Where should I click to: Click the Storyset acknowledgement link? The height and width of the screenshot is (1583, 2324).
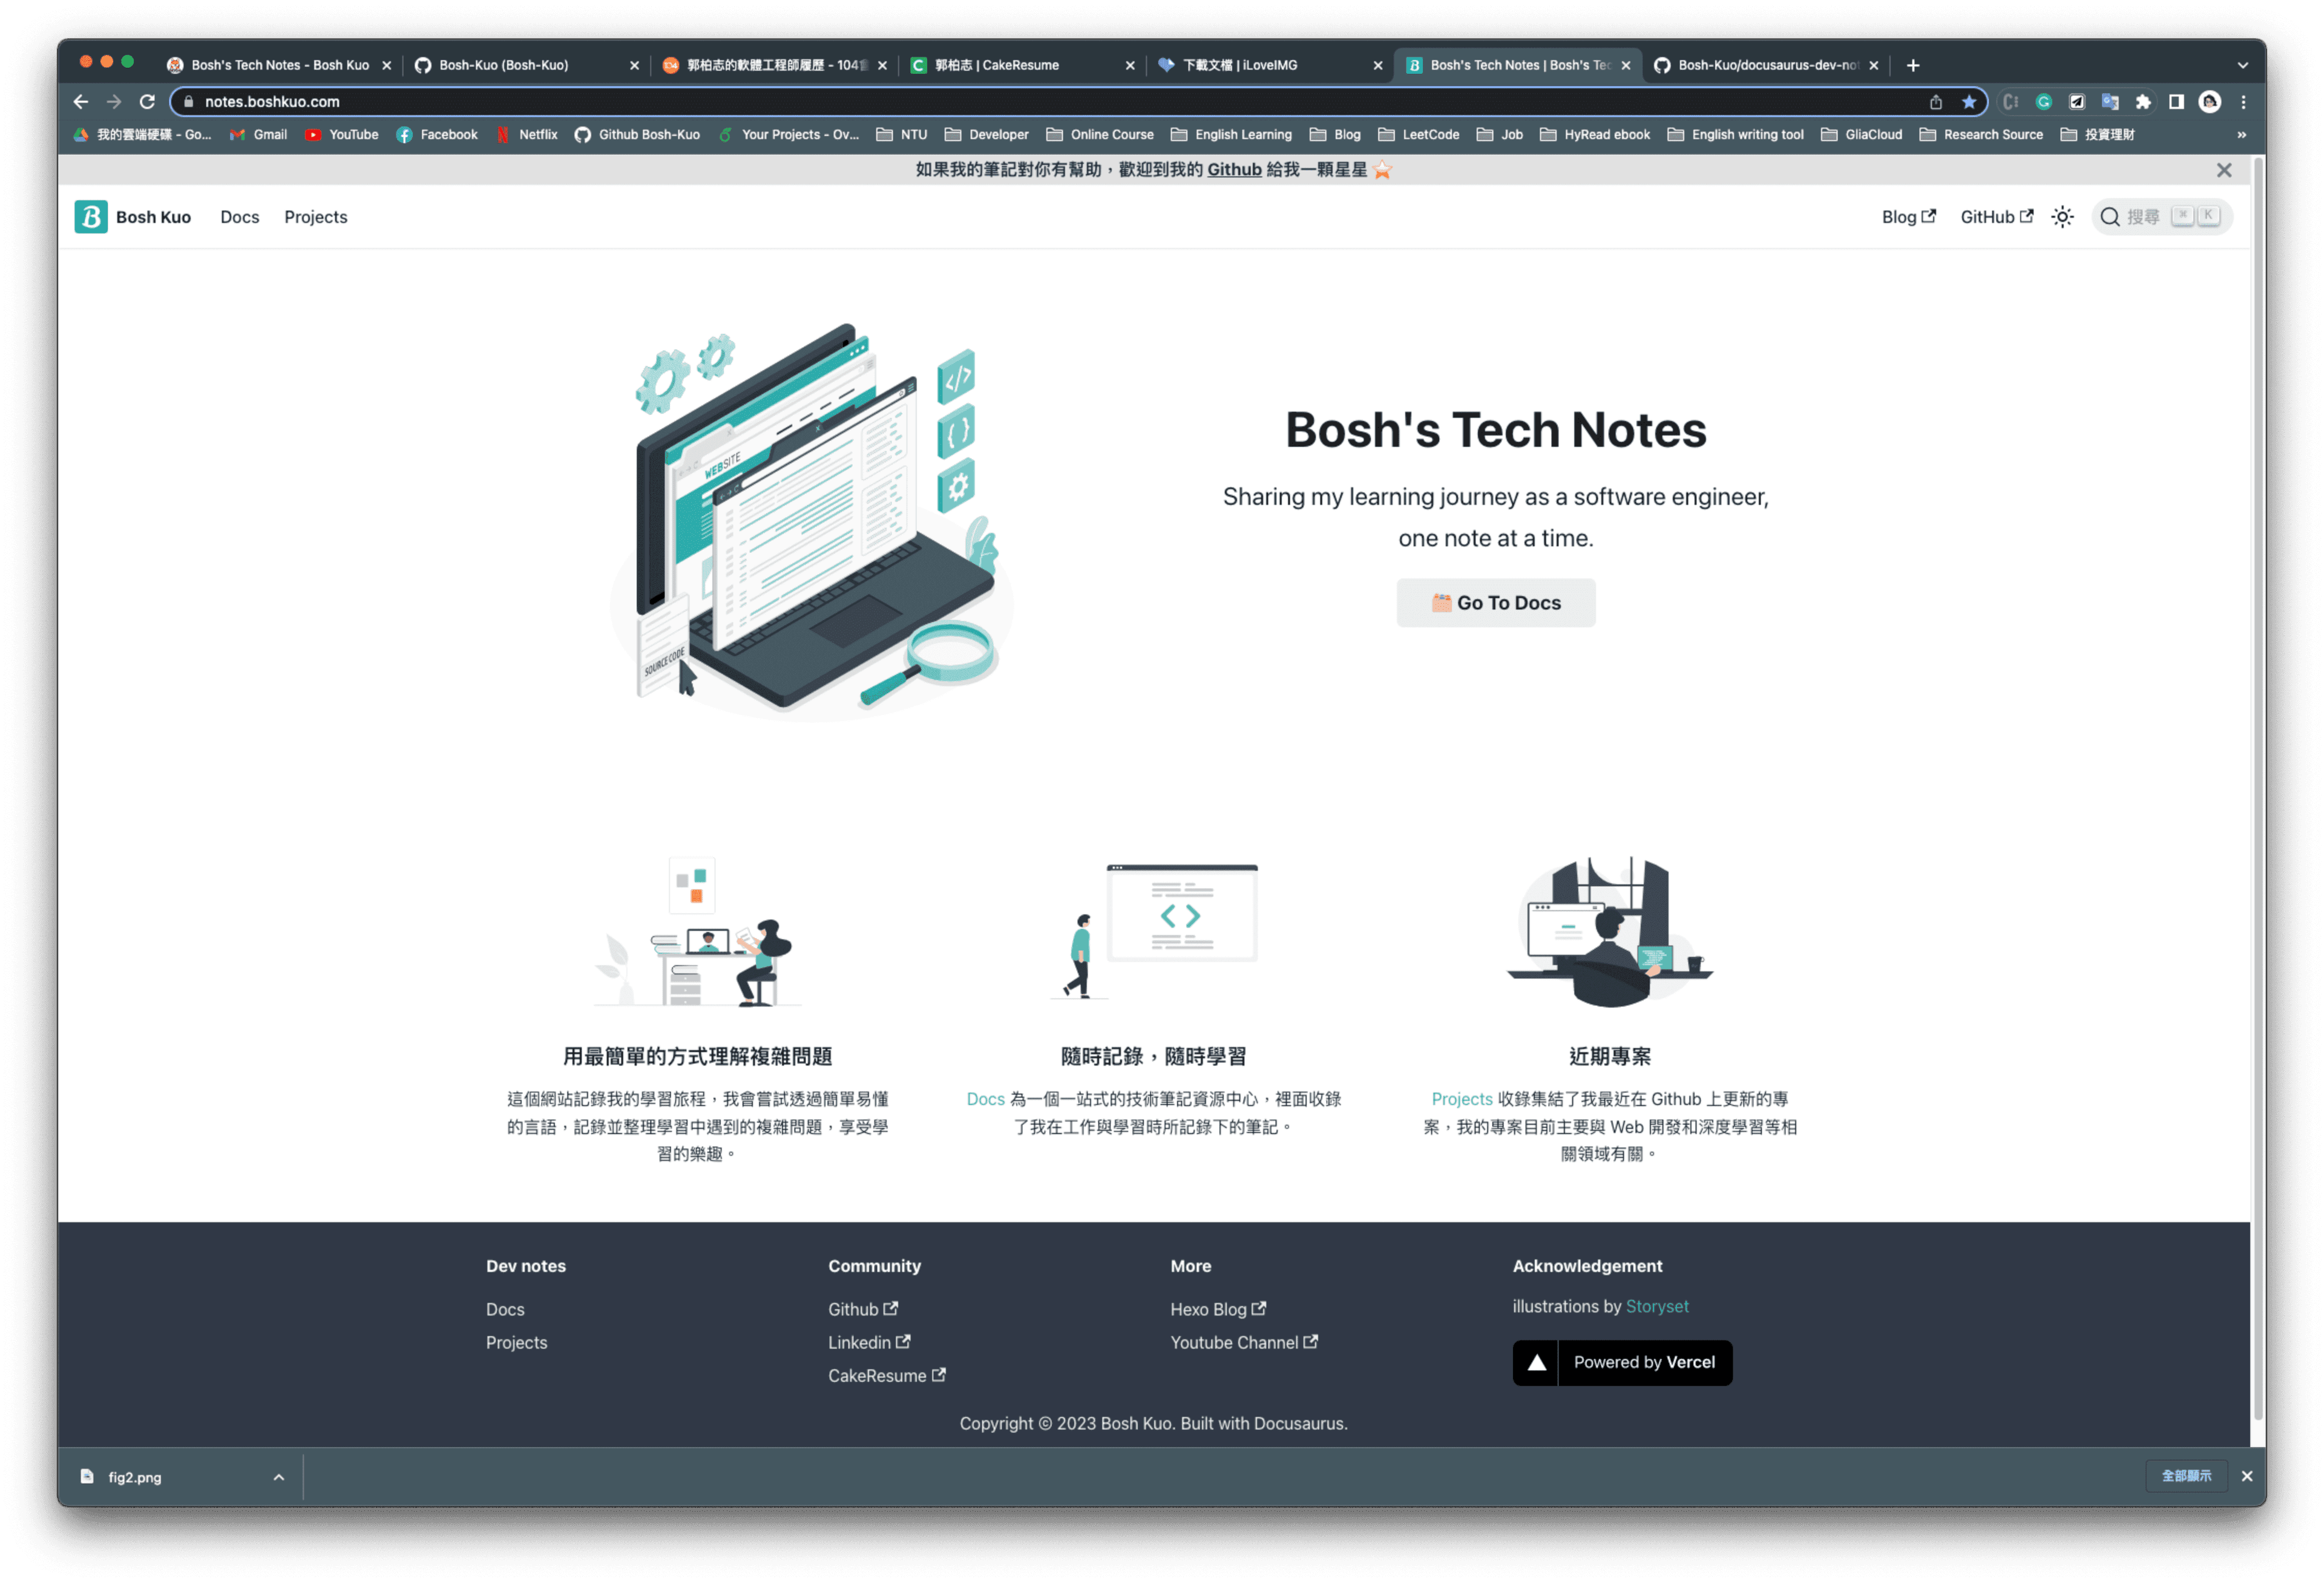pos(1656,1306)
